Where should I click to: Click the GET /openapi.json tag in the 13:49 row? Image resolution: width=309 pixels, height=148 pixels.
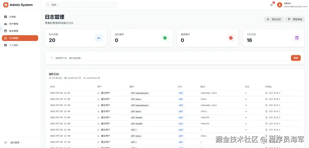click(x=140, y=93)
